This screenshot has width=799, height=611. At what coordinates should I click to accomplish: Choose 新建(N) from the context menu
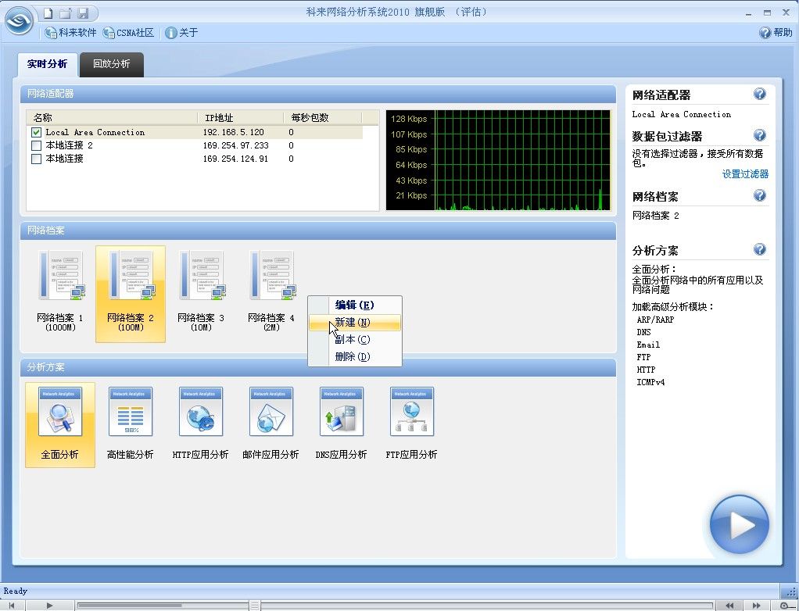click(353, 323)
